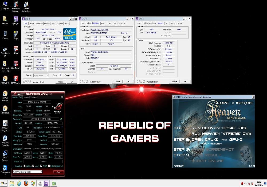267x187 pixels.
Task: Click Run Heaven "Xtreme" DX11
Action: (x=221, y=134)
